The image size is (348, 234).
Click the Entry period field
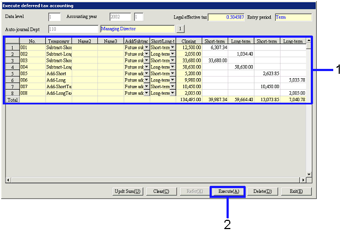click(293, 17)
